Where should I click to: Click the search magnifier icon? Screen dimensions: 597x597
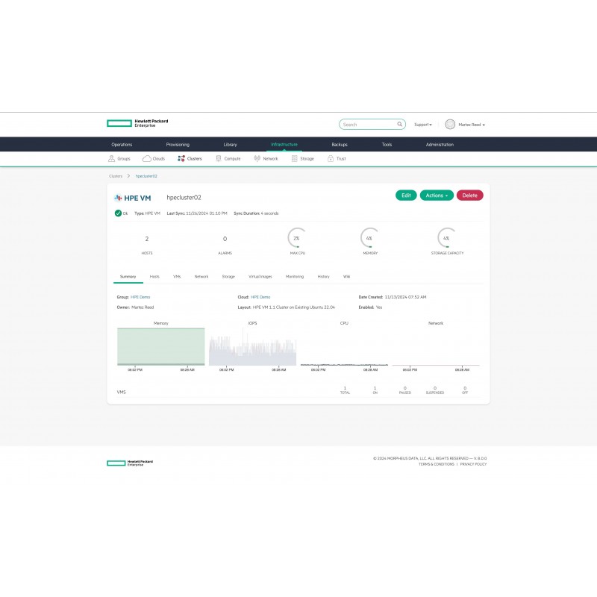[x=400, y=125]
